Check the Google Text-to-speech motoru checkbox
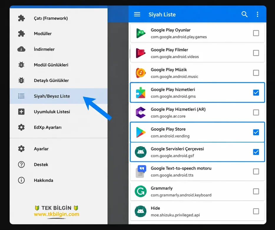275x230 pixels. point(256,172)
